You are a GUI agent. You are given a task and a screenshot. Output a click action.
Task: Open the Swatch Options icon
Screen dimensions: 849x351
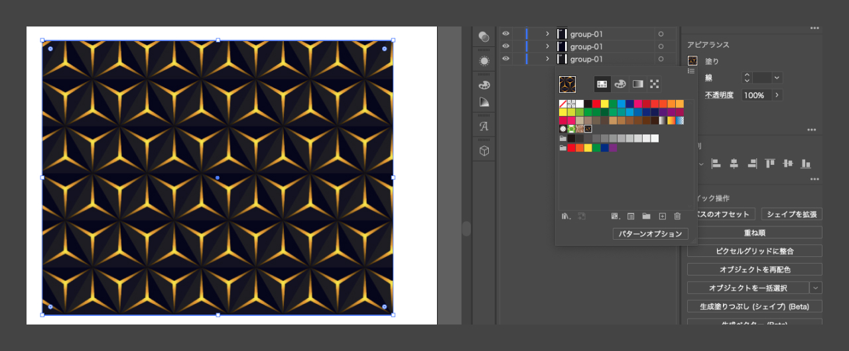click(631, 216)
